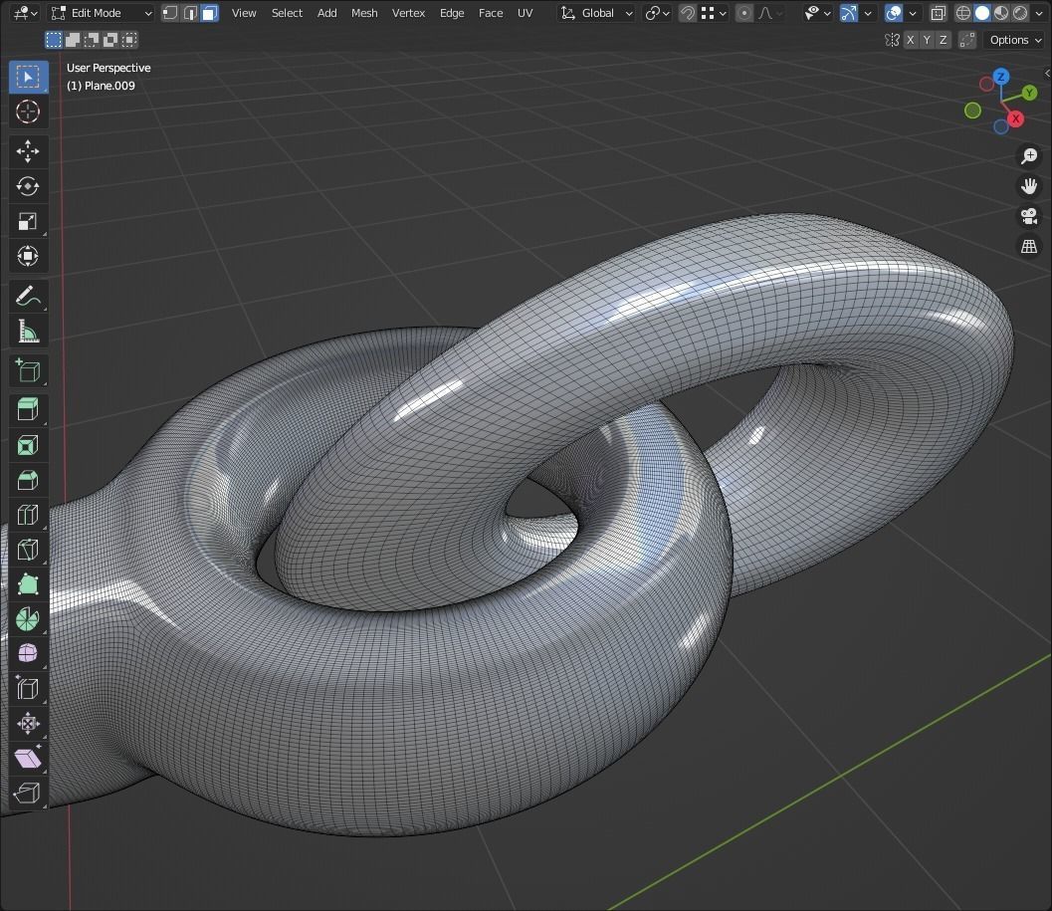Click the mesh mirror symmetry icon
Image resolution: width=1052 pixels, height=911 pixels.
(892, 40)
